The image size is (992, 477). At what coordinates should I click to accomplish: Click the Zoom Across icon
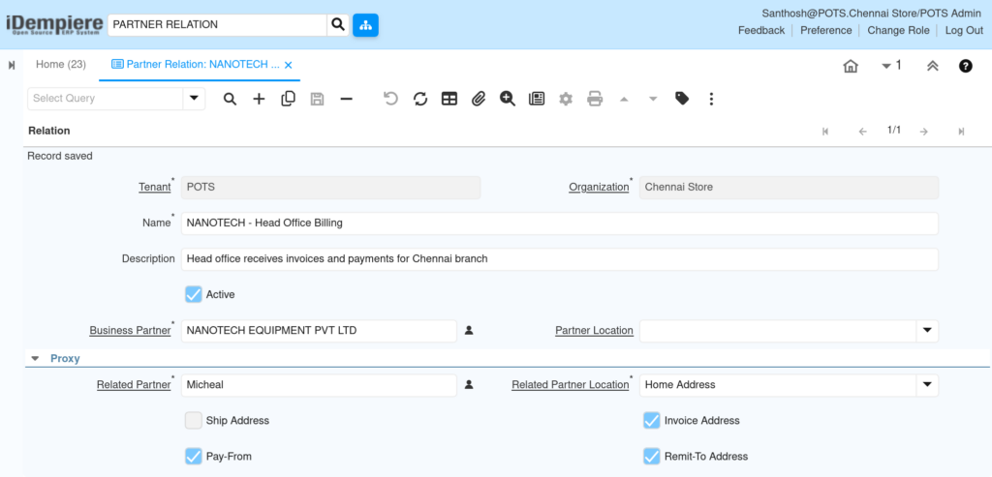(508, 99)
